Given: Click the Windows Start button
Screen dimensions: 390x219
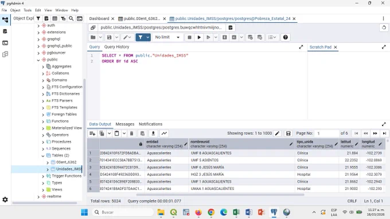Looking at the screenshot, I should 84,212.
